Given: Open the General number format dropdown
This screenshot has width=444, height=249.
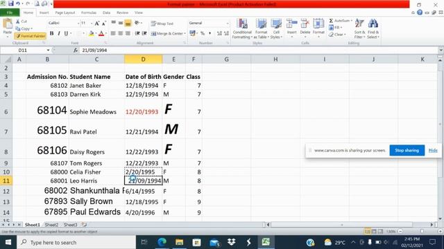Looking at the screenshot, I should point(228,23).
